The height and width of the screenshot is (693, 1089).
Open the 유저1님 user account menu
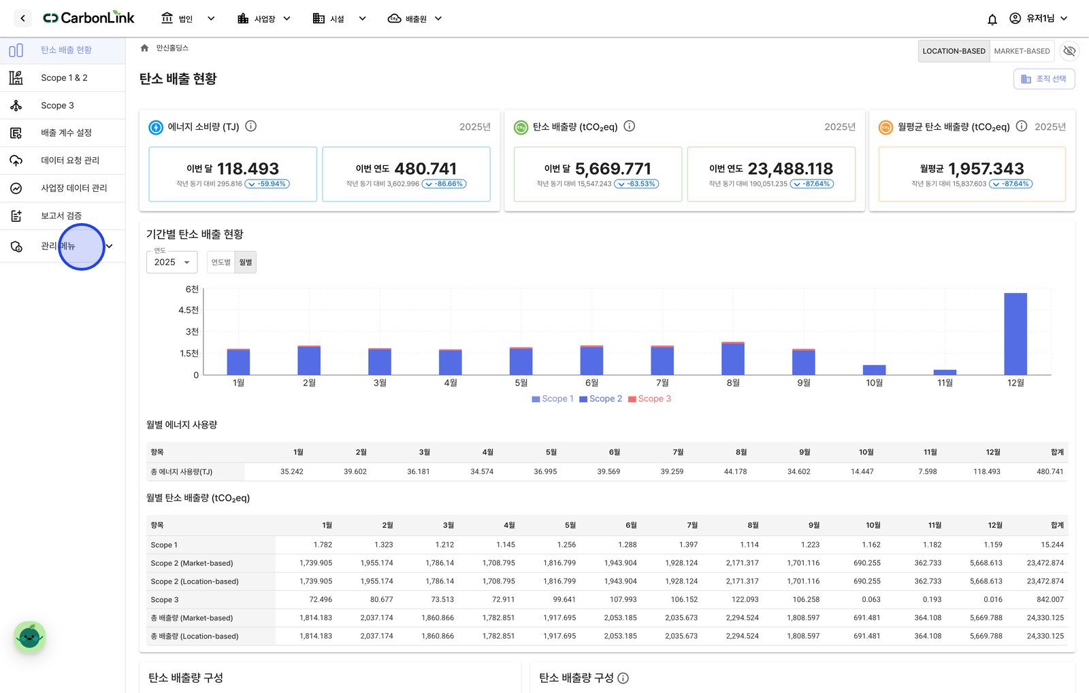click(x=1039, y=18)
